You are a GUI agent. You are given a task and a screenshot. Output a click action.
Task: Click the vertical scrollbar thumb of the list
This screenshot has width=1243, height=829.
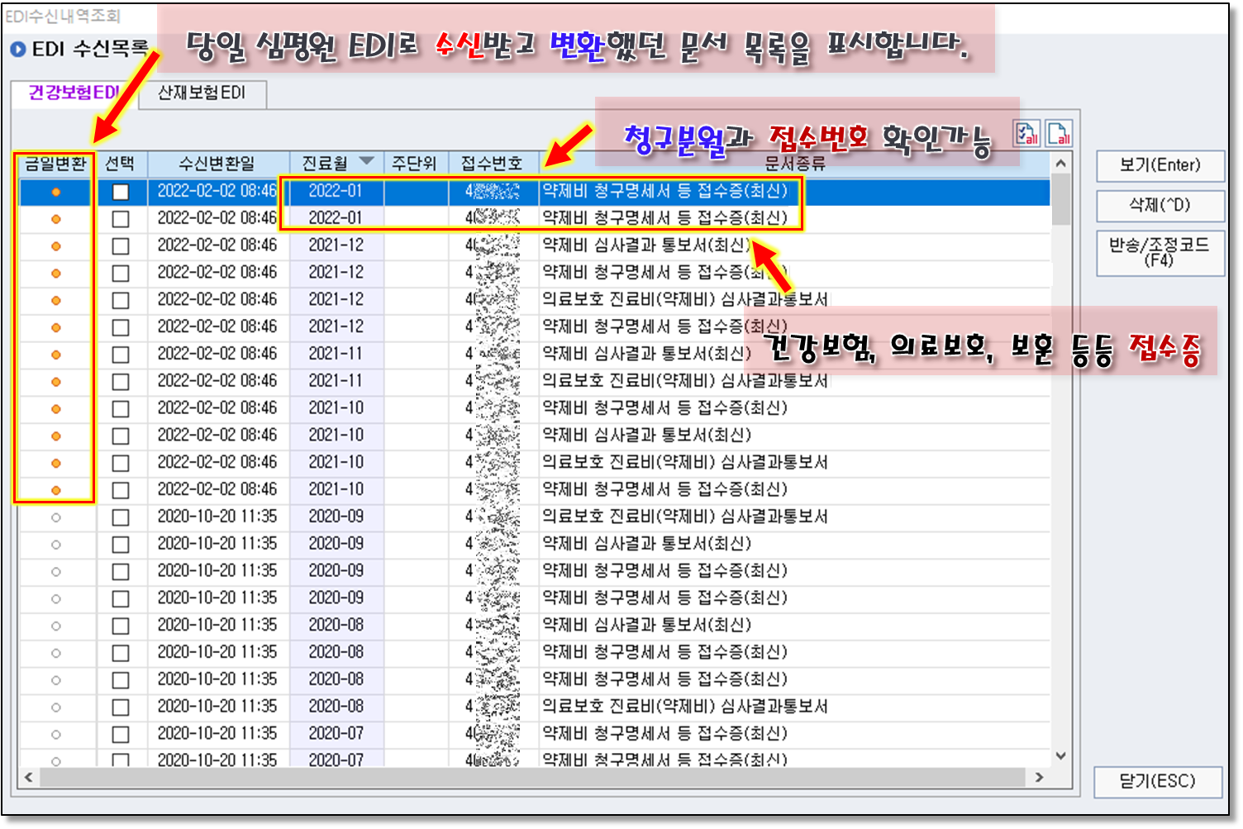point(1061,200)
